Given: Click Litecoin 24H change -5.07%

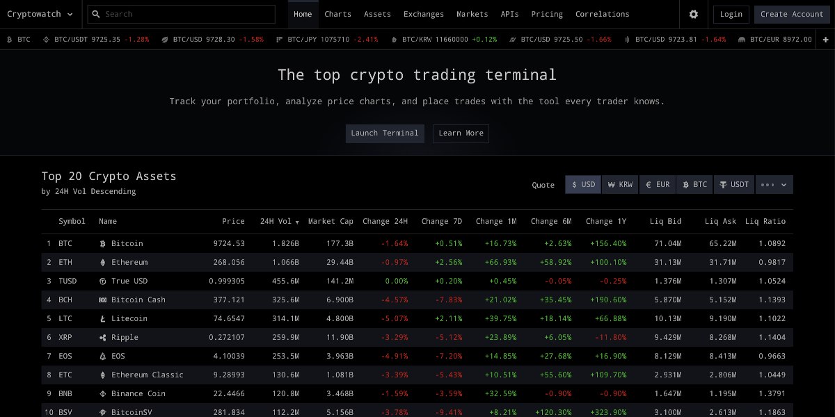Looking at the screenshot, I should (x=394, y=318).
